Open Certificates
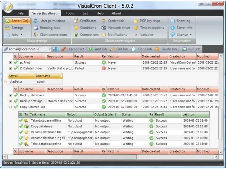The image size is (226, 169). (x=85, y=21)
